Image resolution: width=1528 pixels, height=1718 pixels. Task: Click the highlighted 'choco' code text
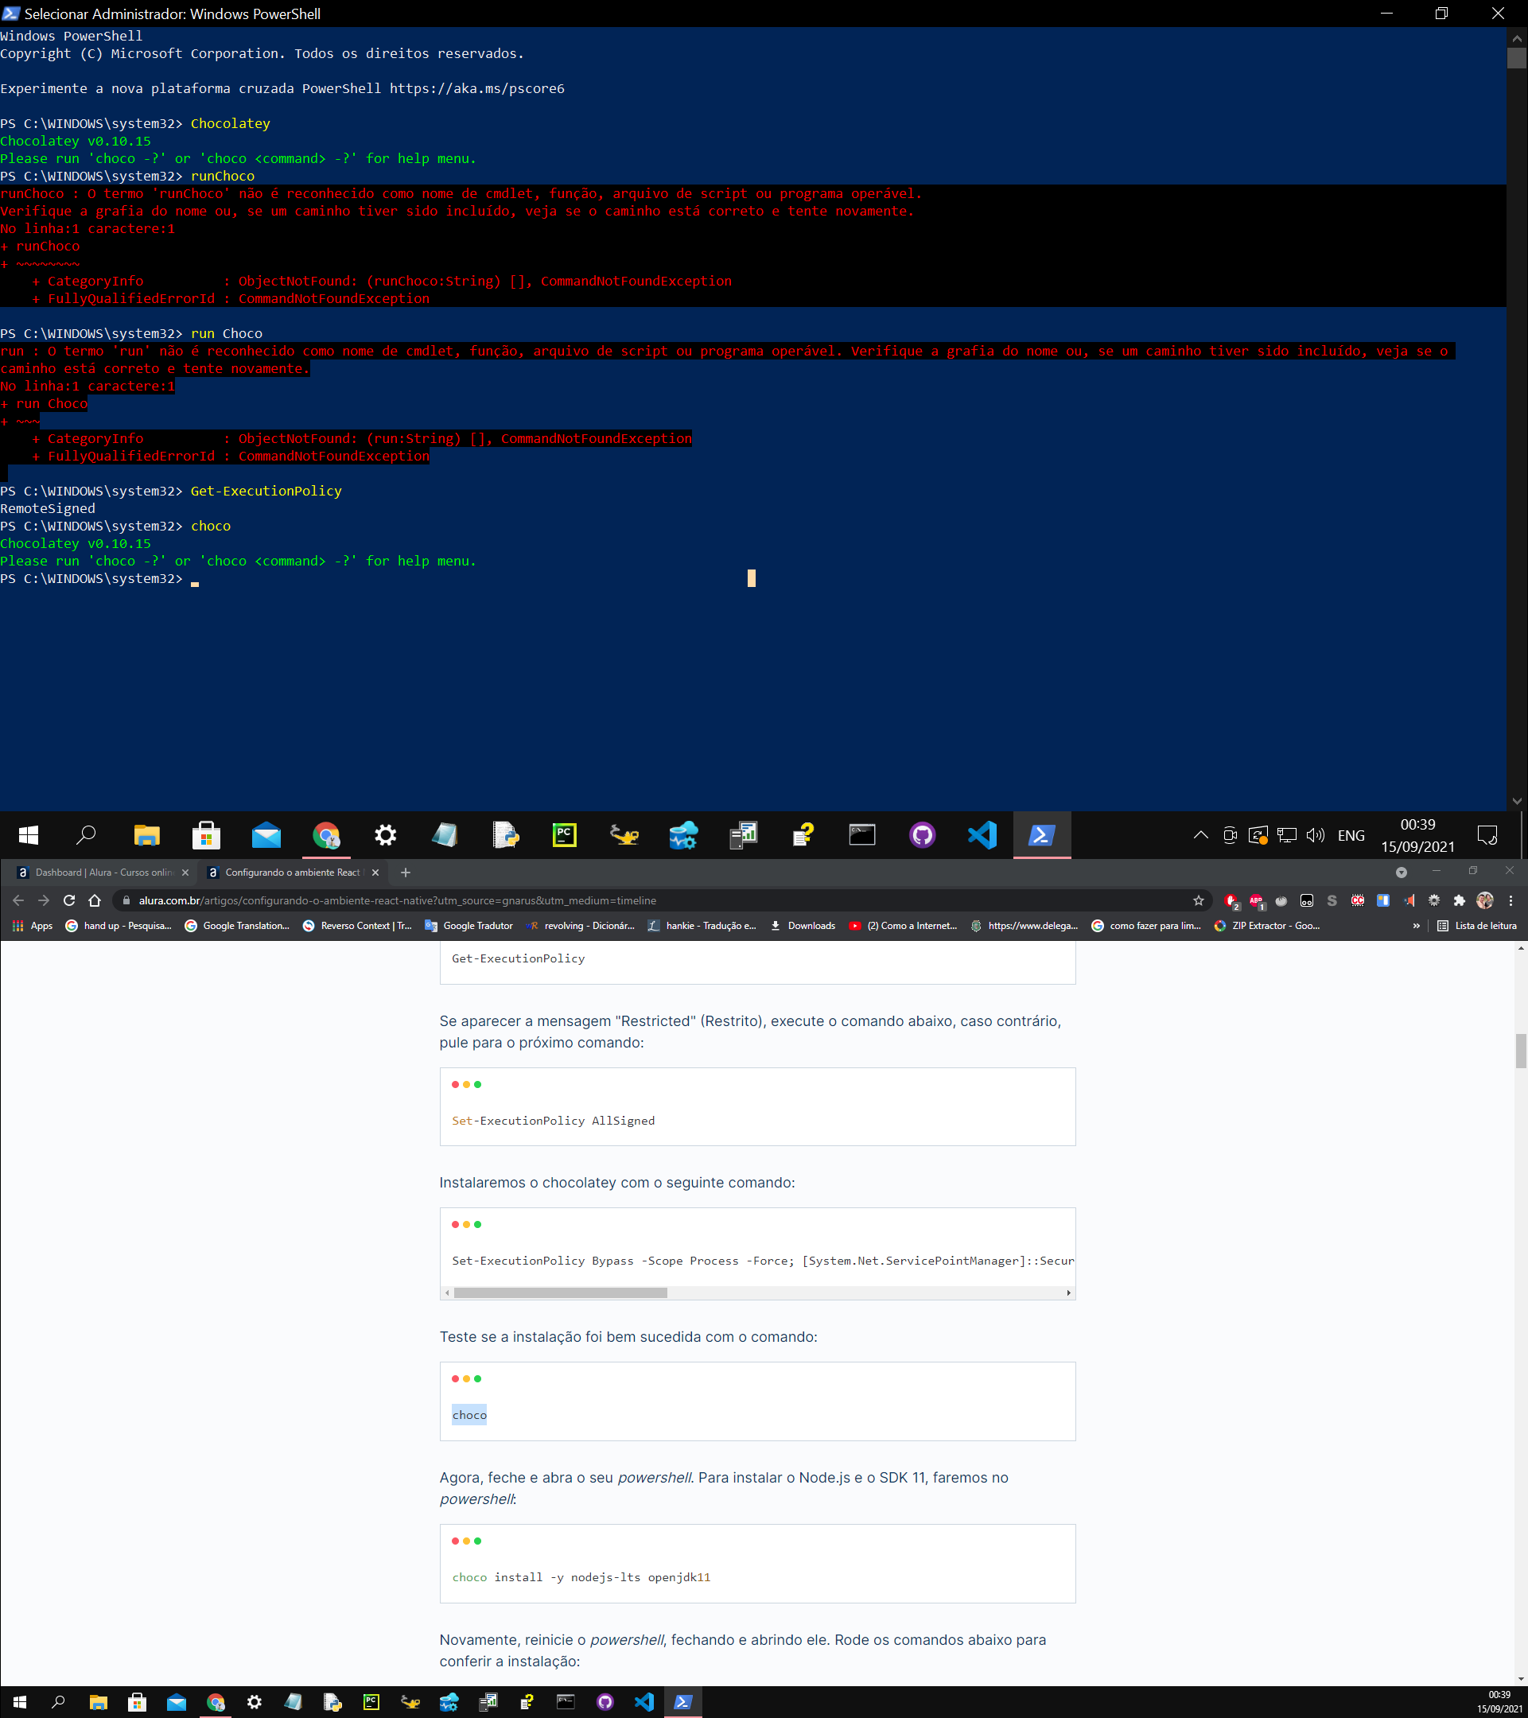(x=469, y=1415)
